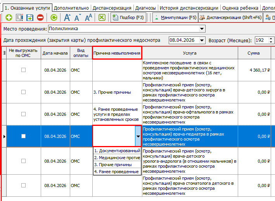Open the 'История диспансеризации' tab
Image resolution: width=275 pixels, height=201 pixels.
189,8
